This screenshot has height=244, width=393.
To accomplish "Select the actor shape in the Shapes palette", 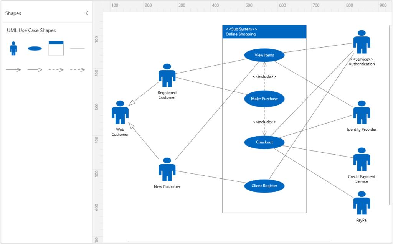I will tap(13, 48).
